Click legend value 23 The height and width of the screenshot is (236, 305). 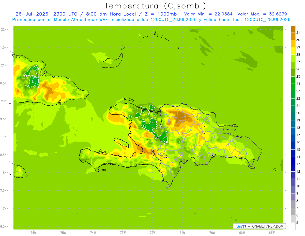coord(298,91)
